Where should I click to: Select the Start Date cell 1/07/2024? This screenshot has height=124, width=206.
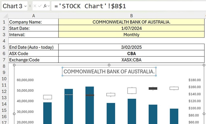tap(131, 28)
